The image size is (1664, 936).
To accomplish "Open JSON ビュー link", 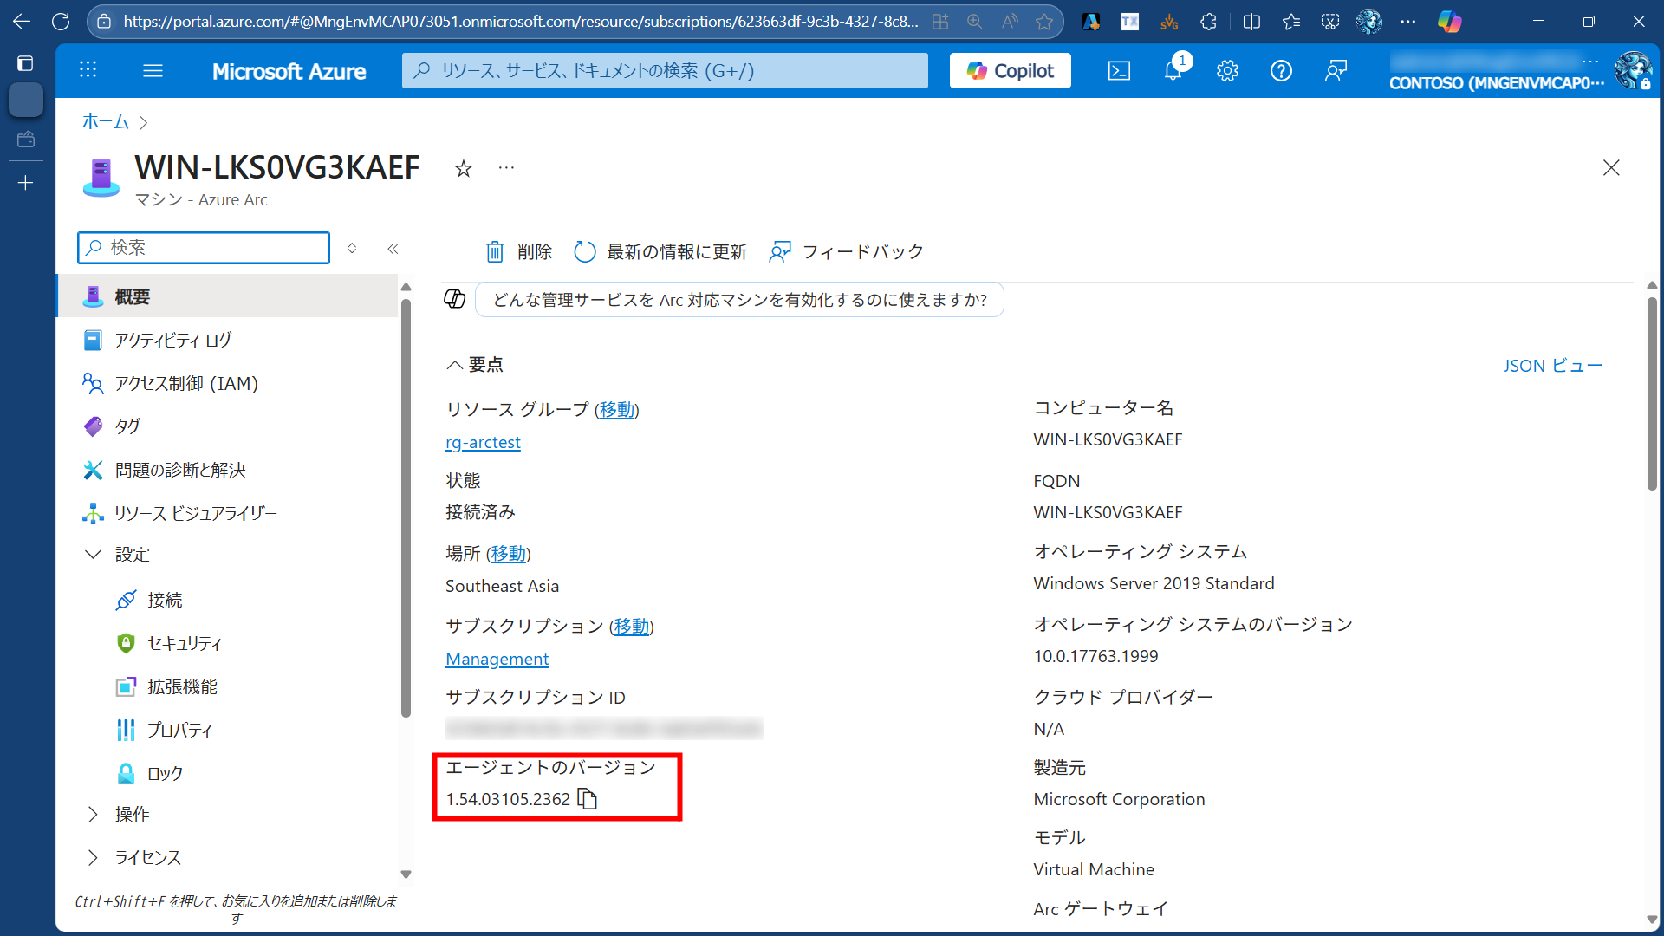I will [x=1552, y=366].
